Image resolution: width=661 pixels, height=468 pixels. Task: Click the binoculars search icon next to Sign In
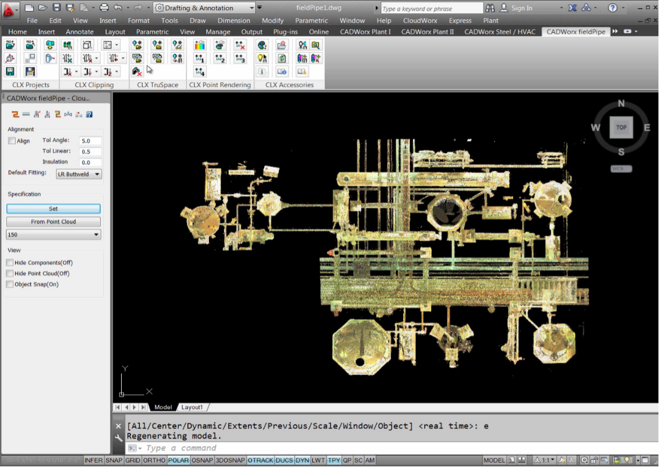tap(490, 8)
